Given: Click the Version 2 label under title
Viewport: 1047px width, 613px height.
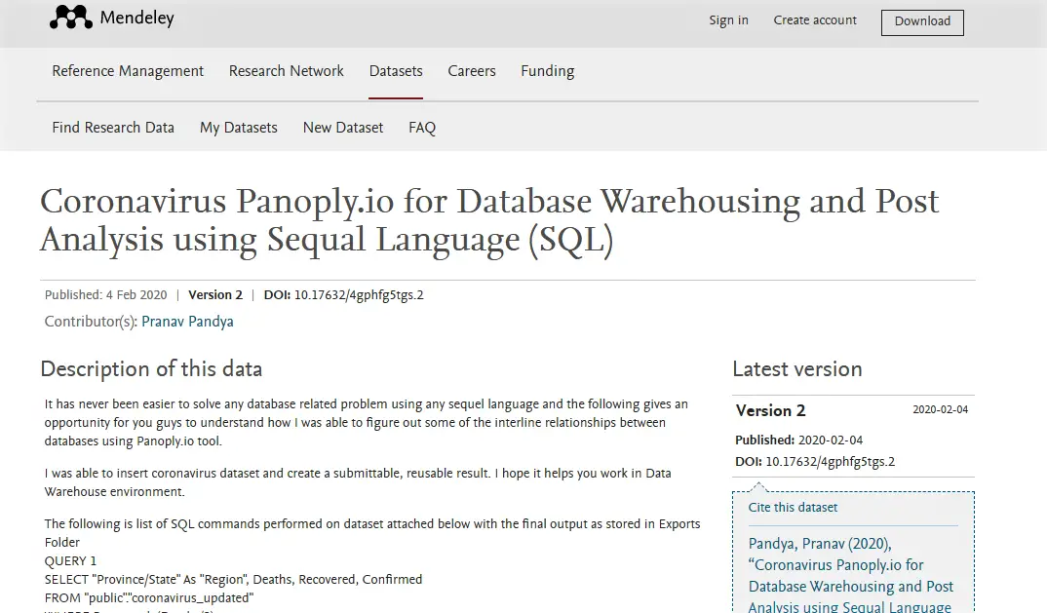Looking at the screenshot, I should [x=215, y=295].
